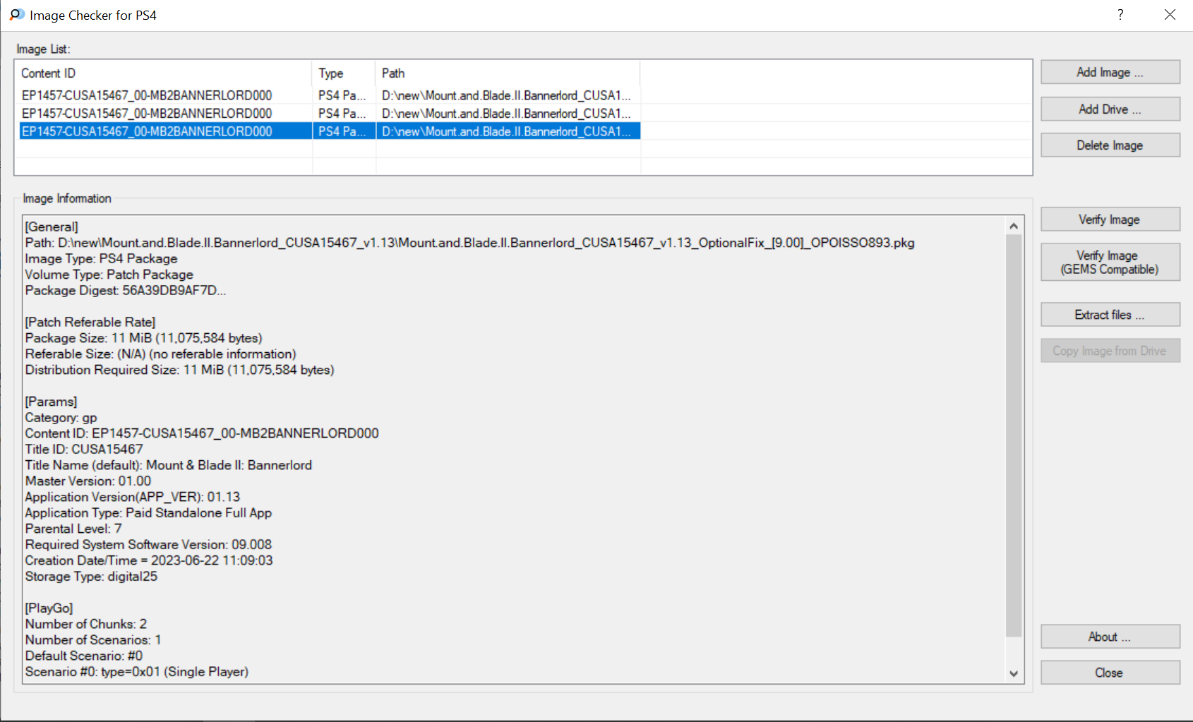Click the Type cell of the first row

[343, 95]
